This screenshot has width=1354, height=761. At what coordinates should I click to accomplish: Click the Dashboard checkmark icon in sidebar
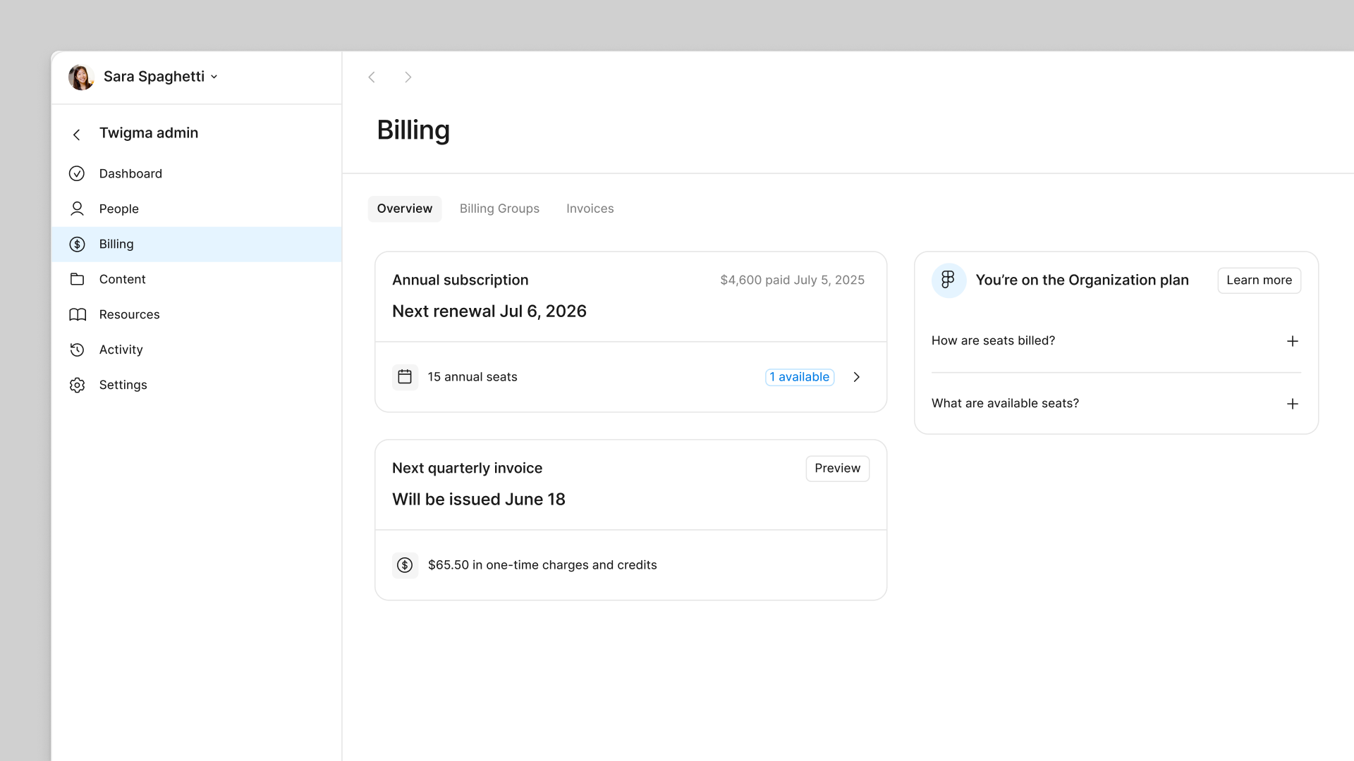click(x=77, y=173)
